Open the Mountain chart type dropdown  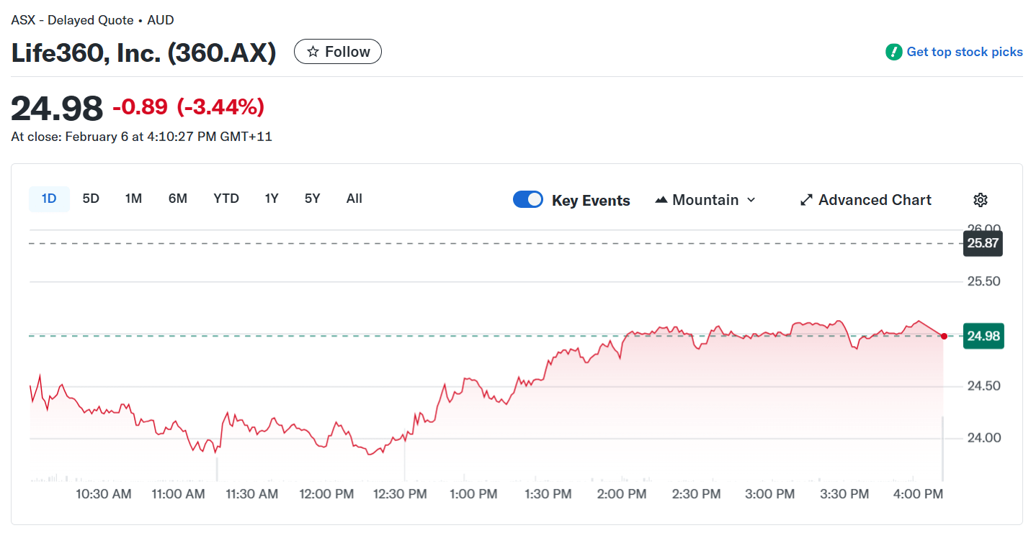click(751, 200)
